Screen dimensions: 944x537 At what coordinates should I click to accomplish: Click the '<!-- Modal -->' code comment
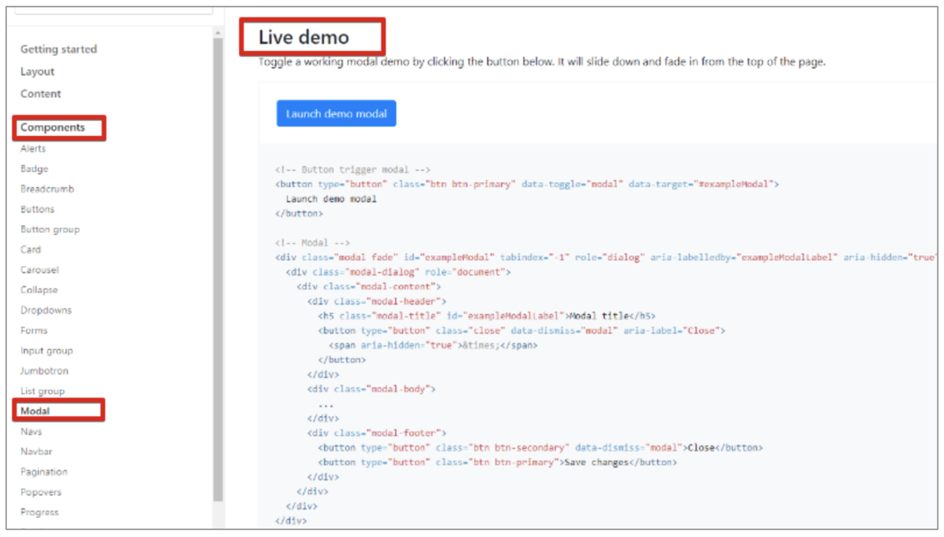312,243
